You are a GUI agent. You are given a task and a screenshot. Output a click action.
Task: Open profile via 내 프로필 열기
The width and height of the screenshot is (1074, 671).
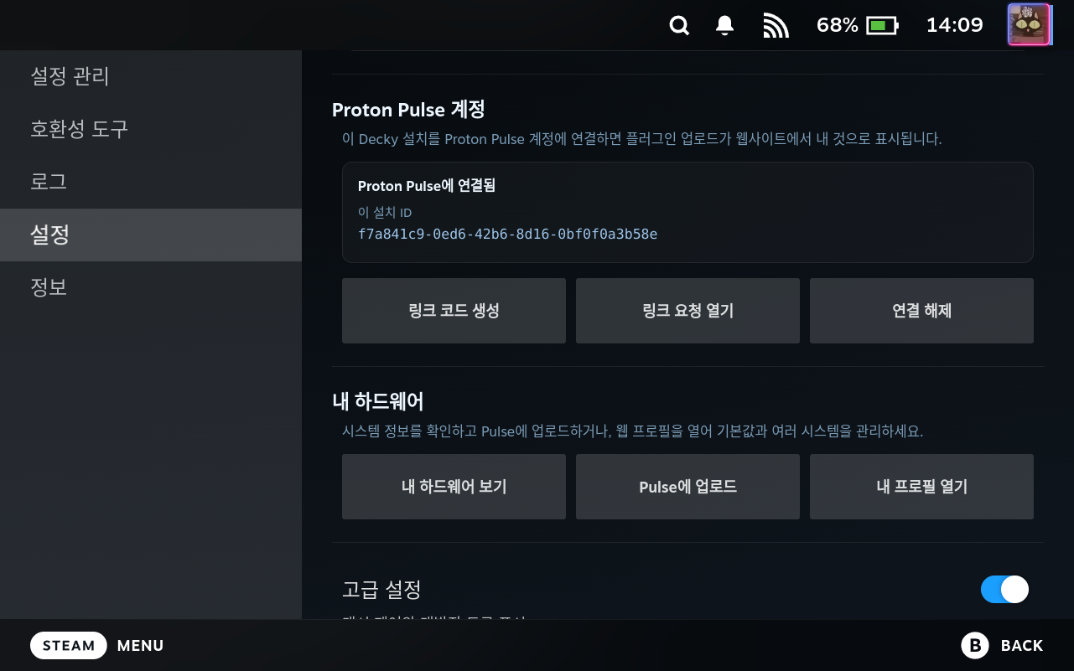click(x=921, y=487)
